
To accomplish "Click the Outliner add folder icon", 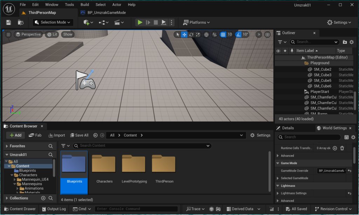I will point(345,42).
